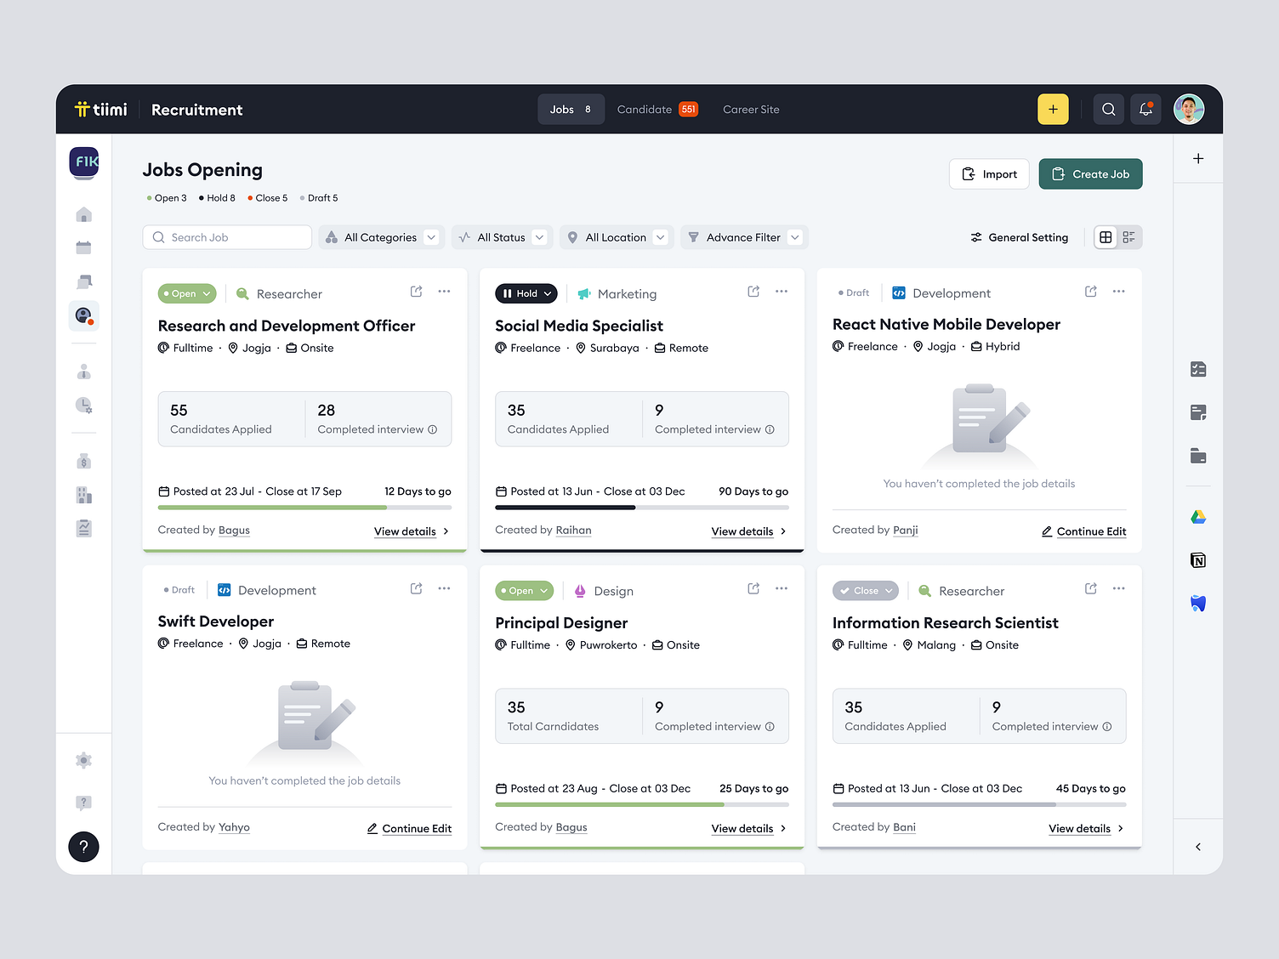Image resolution: width=1279 pixels, height=959 pixels.
Task: Switch to list view layout toggle
Action: 1130,237
